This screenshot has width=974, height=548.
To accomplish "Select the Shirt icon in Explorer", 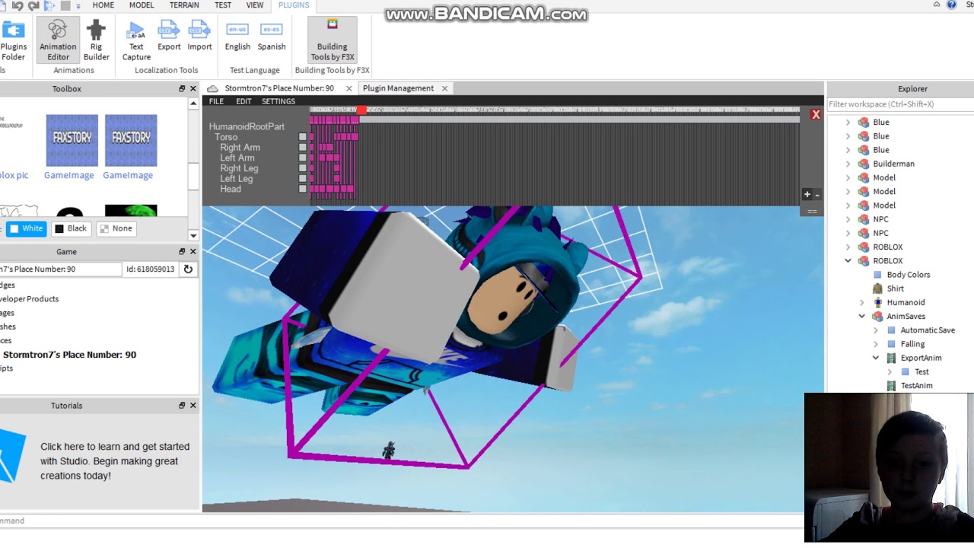I will (877, 288).
